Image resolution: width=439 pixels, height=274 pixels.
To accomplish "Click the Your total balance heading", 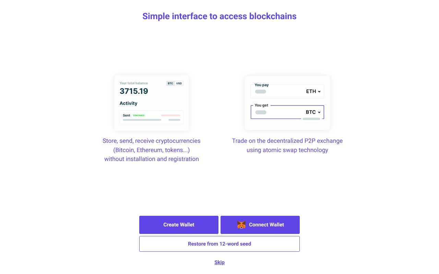I will (133, 83).
